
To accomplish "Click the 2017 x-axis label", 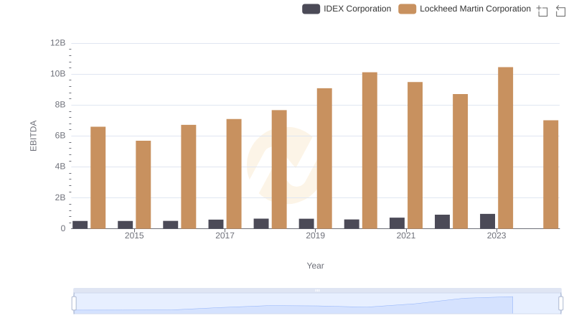I will click(x=225, y=236).
